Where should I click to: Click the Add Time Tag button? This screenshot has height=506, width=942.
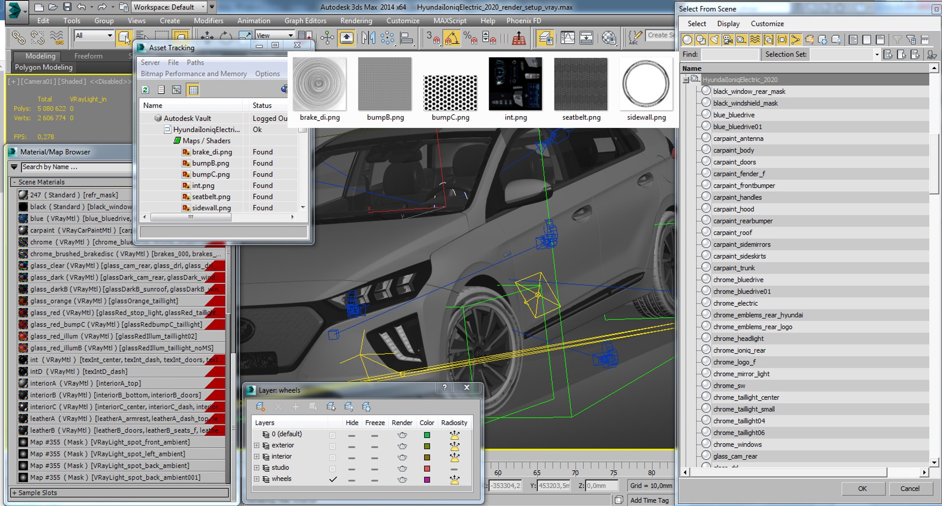[649, 500]
